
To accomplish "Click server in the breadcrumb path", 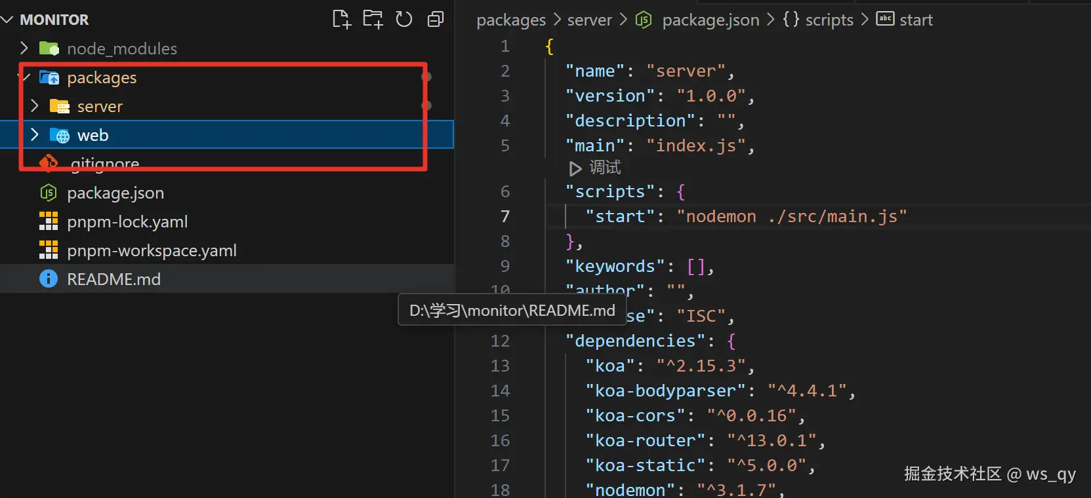I will click(x=589, y=20).
